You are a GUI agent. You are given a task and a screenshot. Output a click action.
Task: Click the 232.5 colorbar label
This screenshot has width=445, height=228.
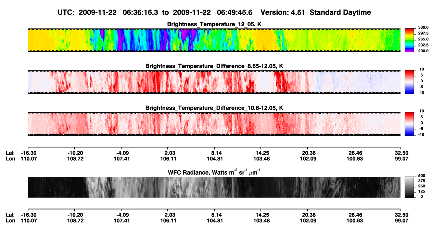coord(423,45)
